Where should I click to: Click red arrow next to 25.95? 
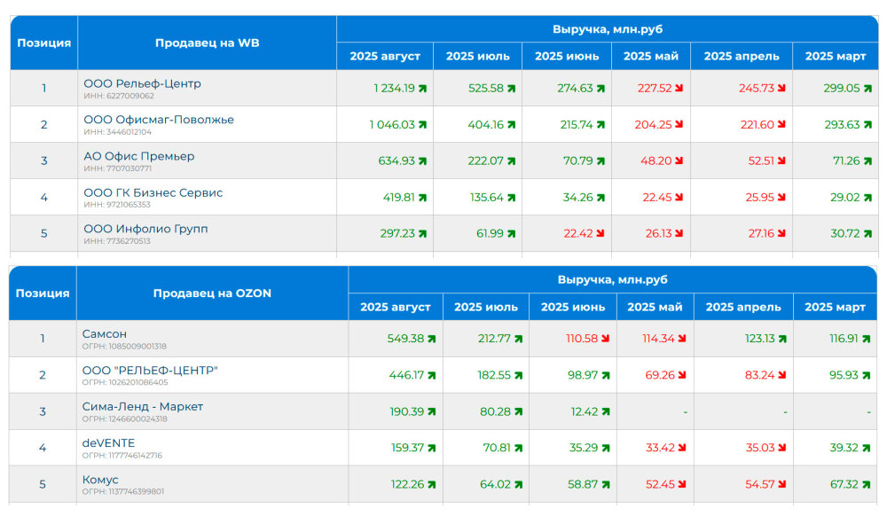(781, 197)
